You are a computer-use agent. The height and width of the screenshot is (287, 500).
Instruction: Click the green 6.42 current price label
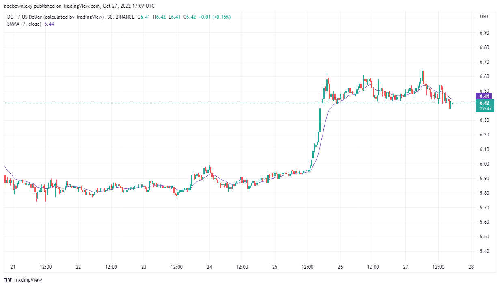coord(483,103)
